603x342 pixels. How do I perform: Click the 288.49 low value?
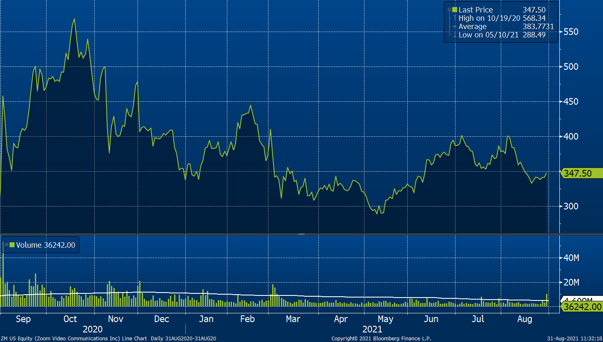click(x=534, y=35)
